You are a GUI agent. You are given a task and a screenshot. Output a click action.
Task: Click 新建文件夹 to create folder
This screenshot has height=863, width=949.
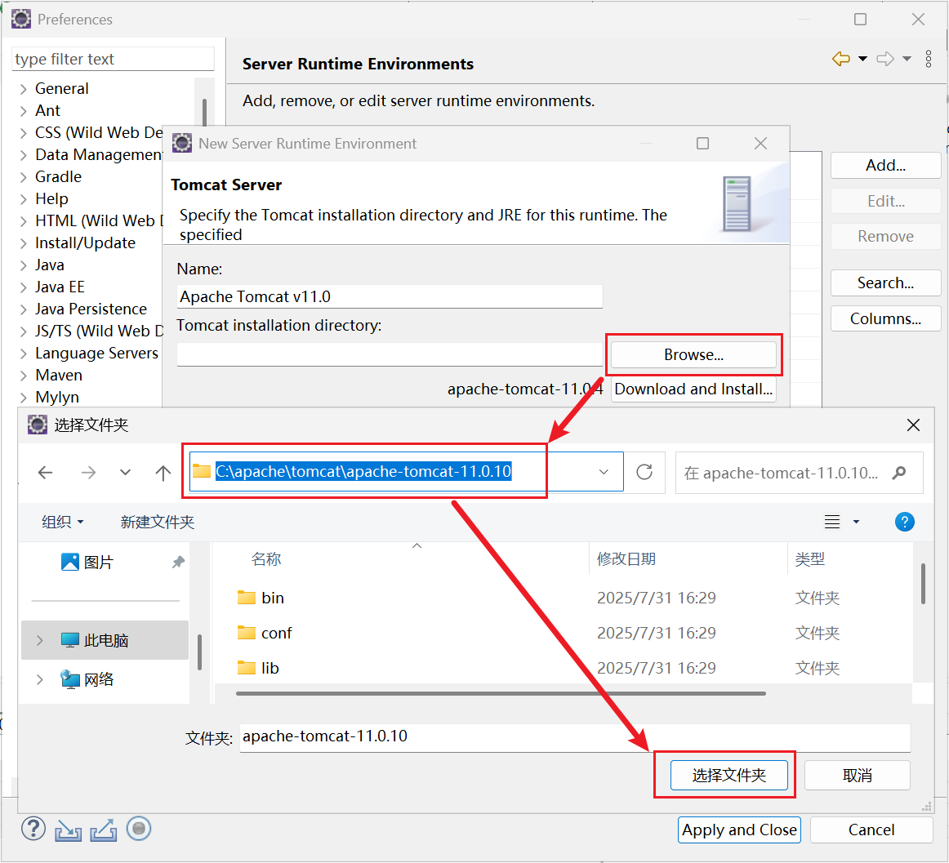158,522
